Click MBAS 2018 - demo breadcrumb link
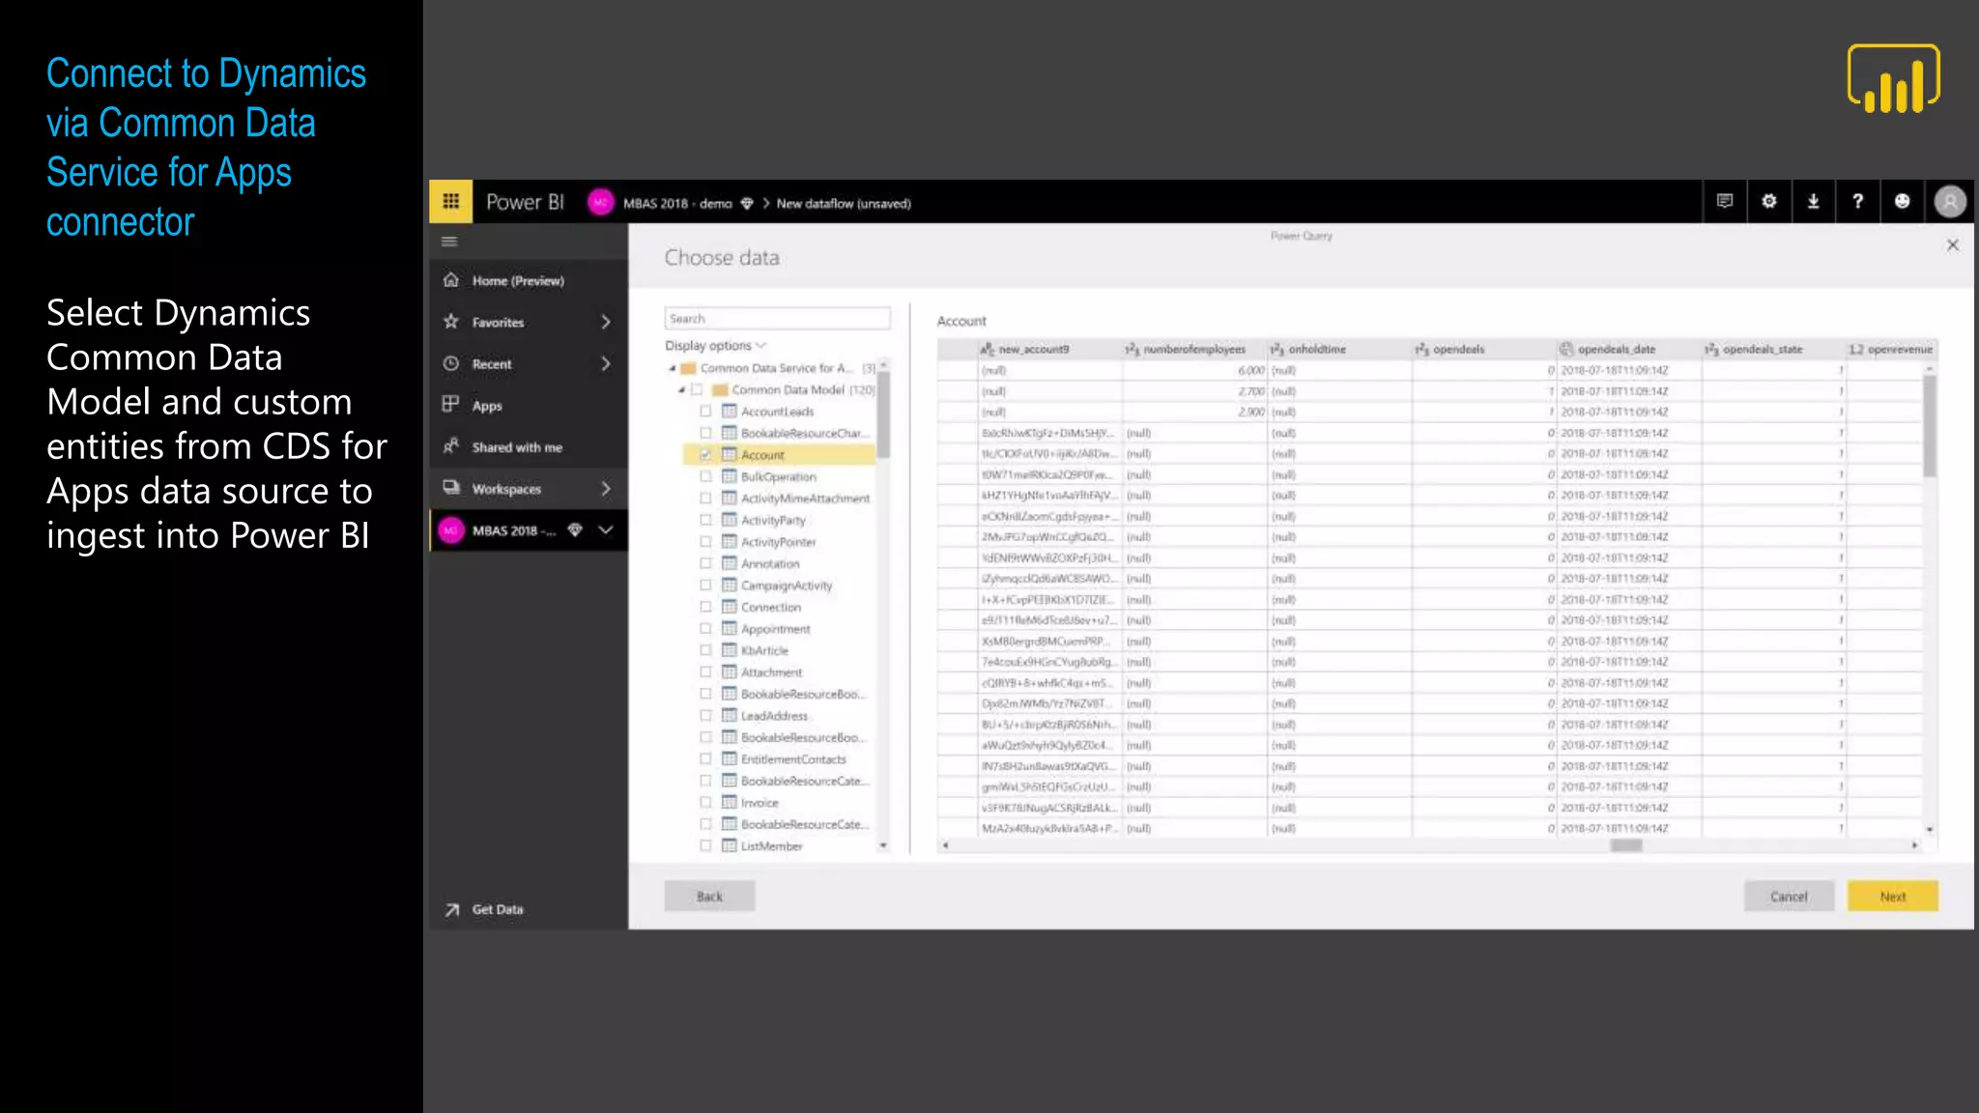Viewport: 1979px width, 1113px height. point(677,204)
